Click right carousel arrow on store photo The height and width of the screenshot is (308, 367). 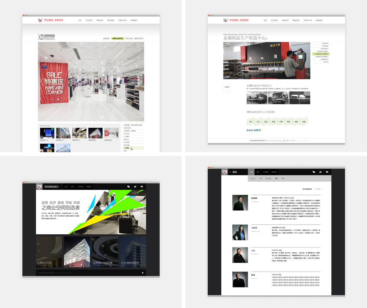click(141, 81)
